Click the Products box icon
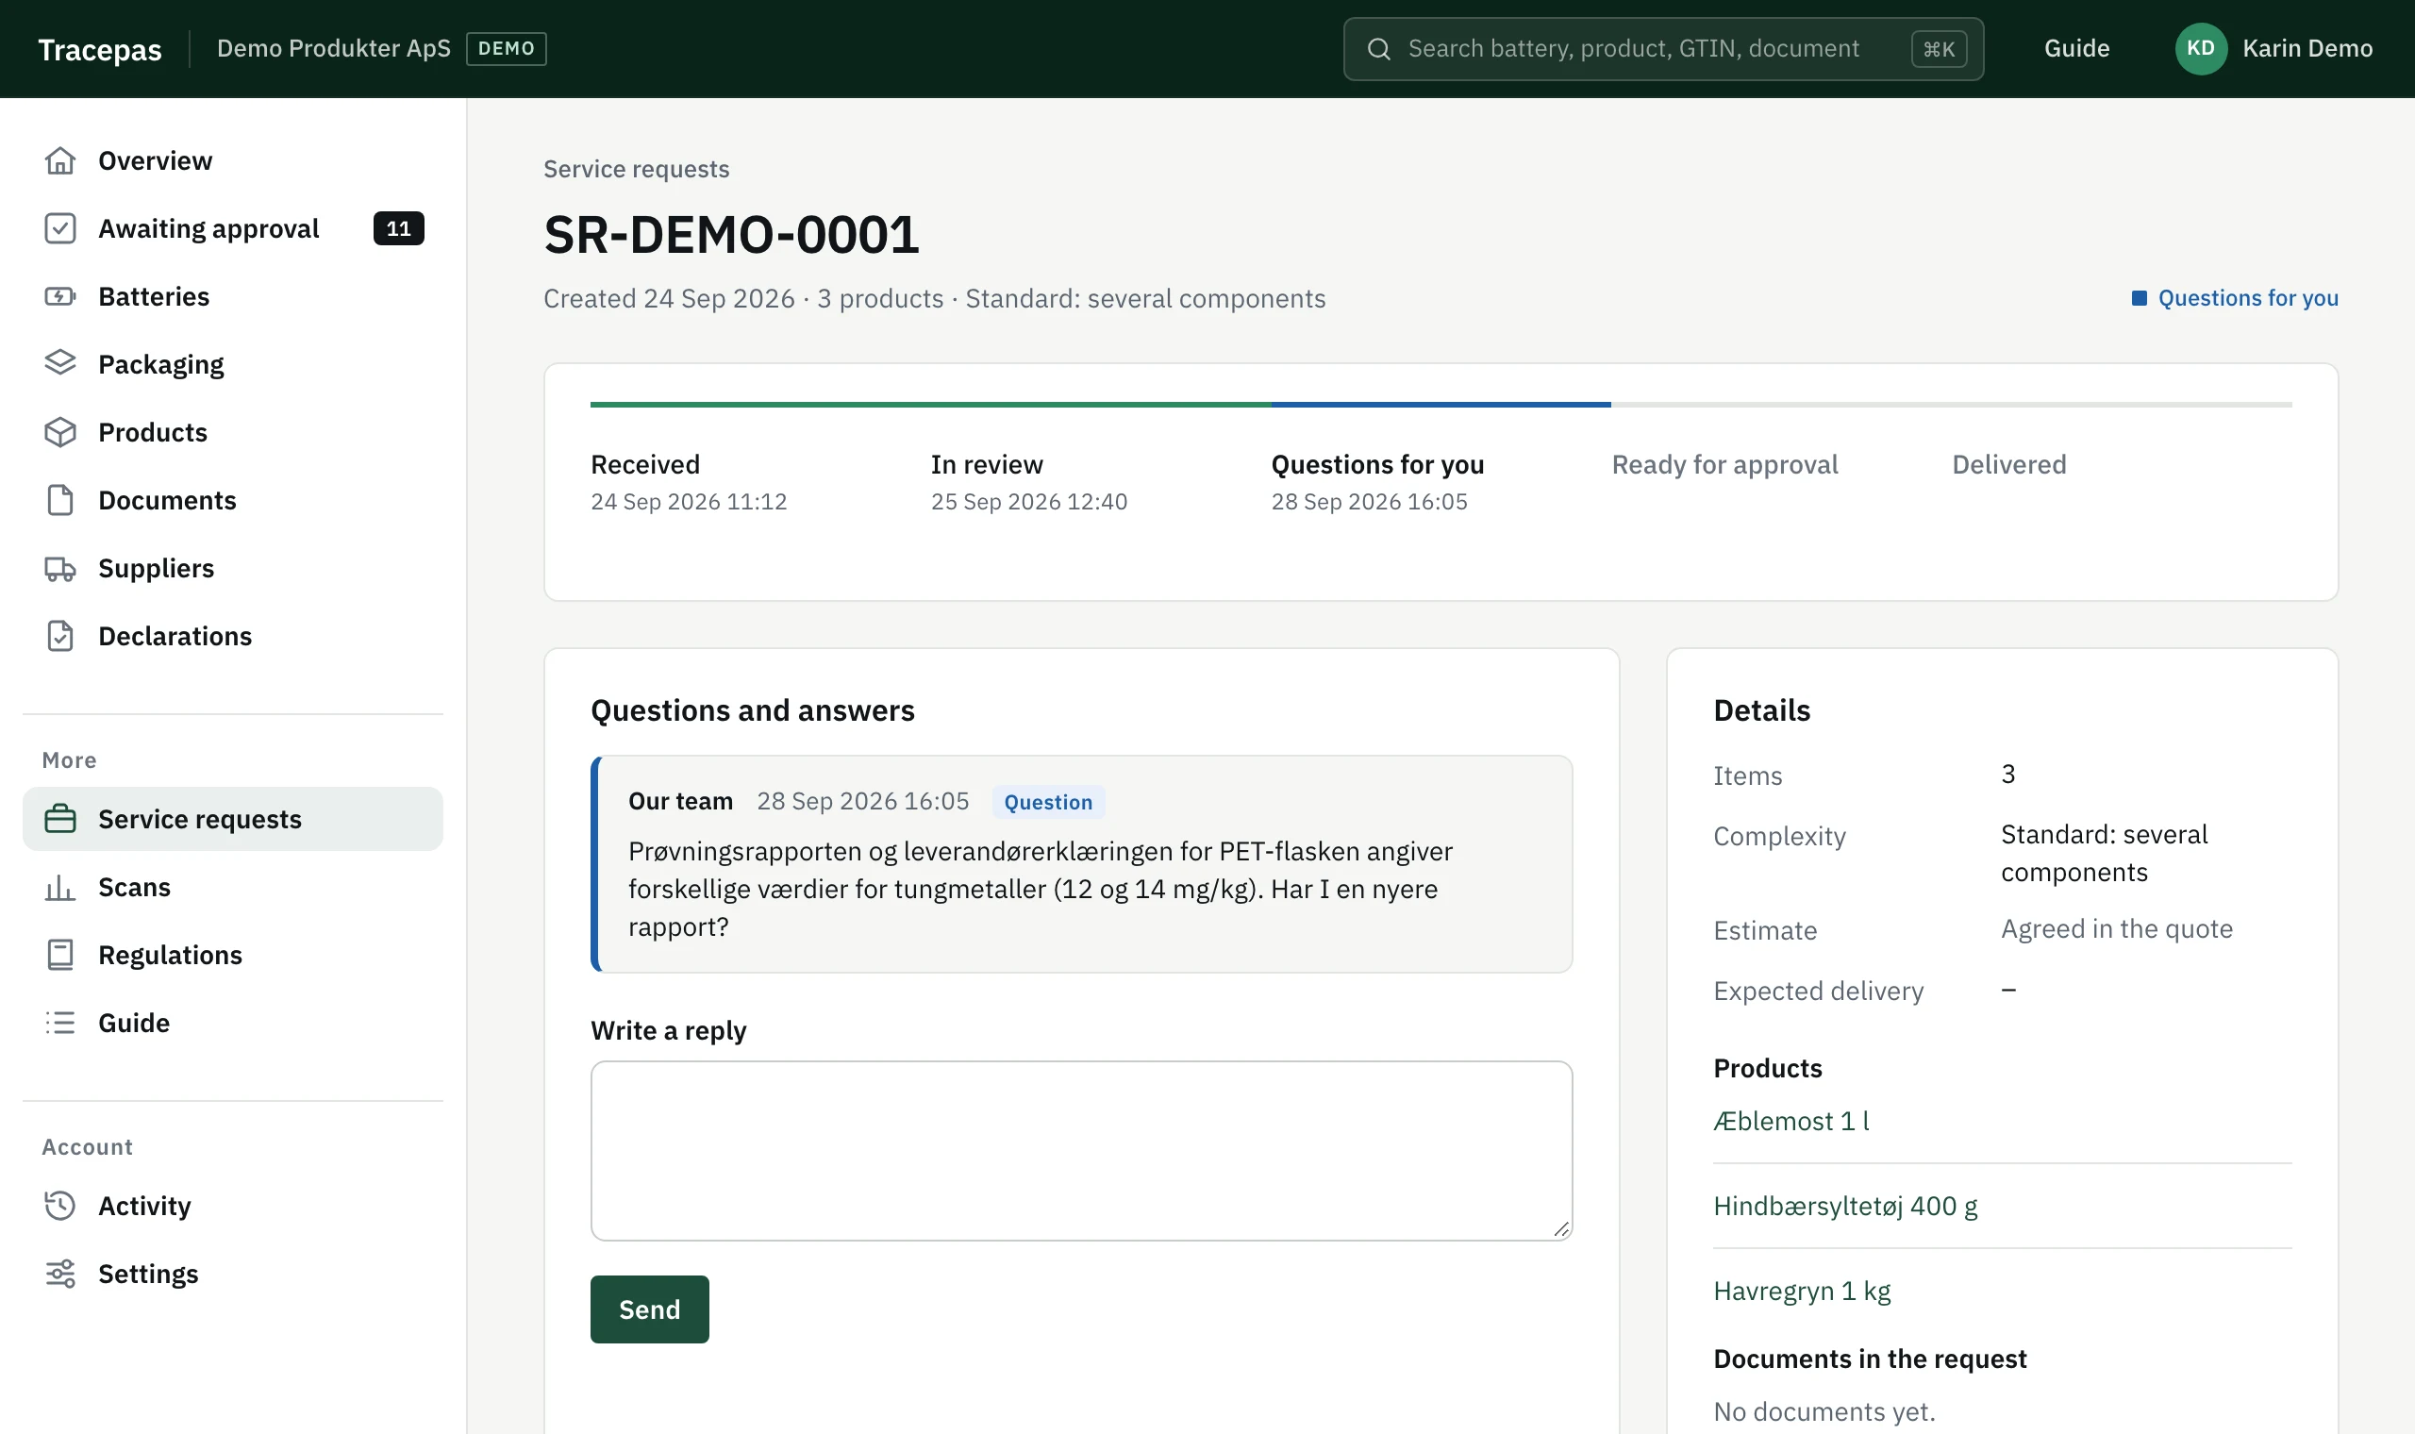 tap(59, 432)
